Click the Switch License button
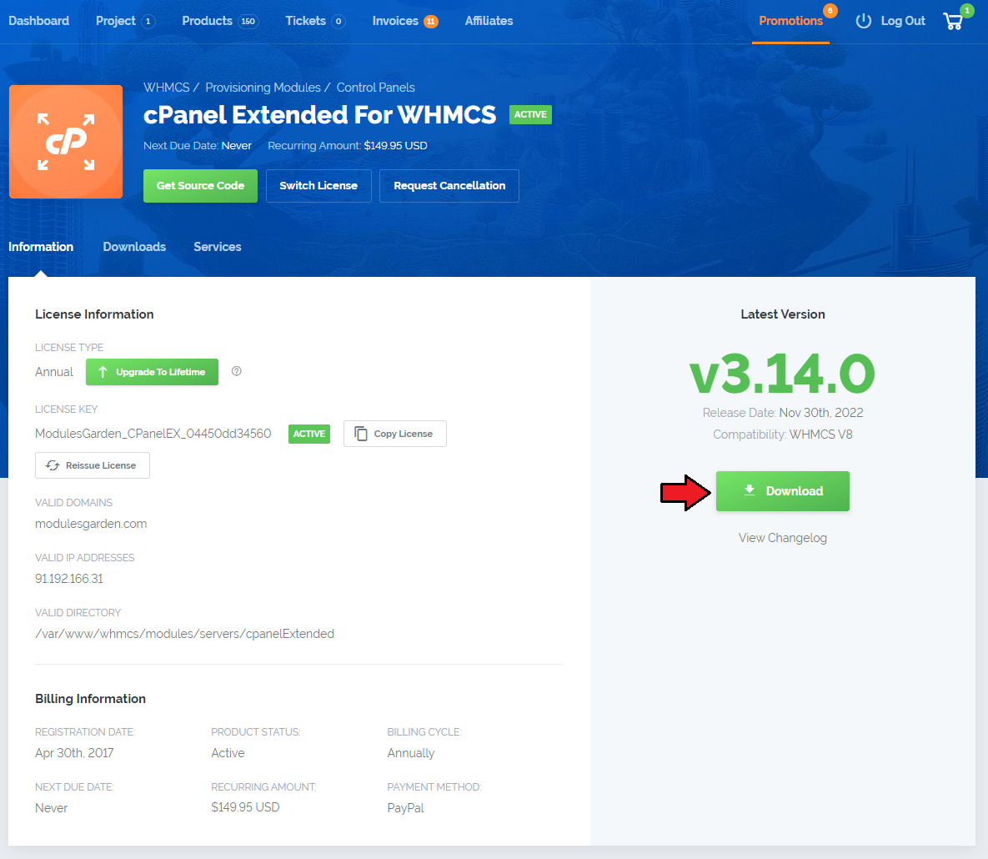This screenshot has height=859, width=988. (318, 186)
